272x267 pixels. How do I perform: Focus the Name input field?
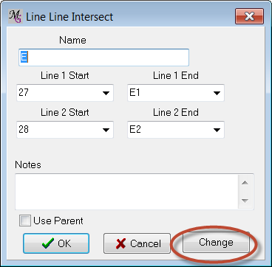(x=103, y=58)
